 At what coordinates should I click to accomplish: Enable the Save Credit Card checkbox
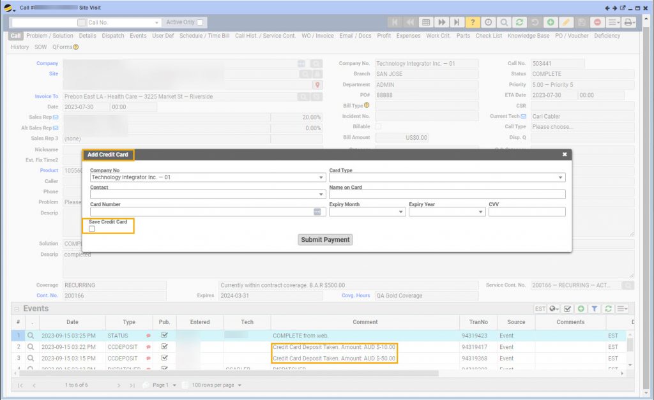[93, 228]
